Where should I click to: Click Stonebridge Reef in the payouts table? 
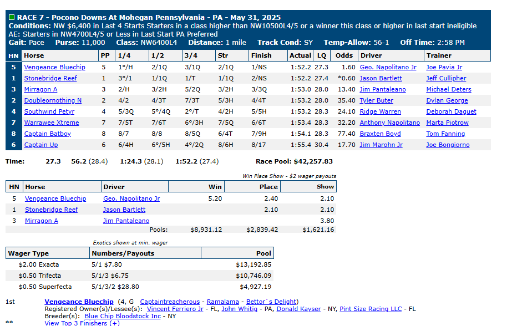point(51,210)
